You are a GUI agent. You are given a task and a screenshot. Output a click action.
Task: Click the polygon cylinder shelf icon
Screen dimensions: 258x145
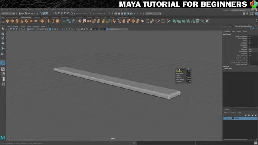click(x=17, y=21)
